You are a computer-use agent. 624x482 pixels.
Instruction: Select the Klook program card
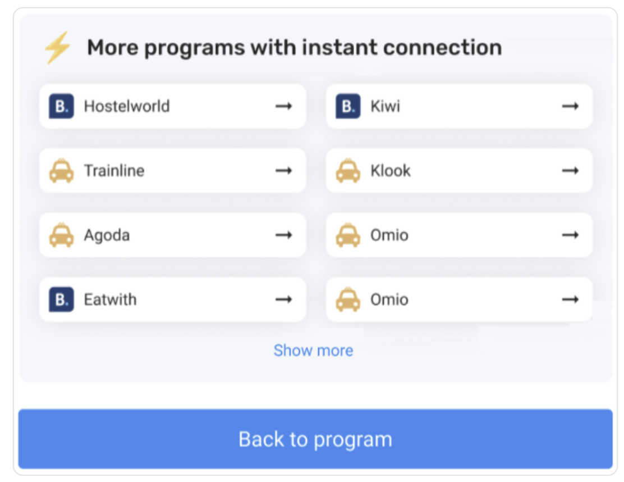tap(458, 171)
